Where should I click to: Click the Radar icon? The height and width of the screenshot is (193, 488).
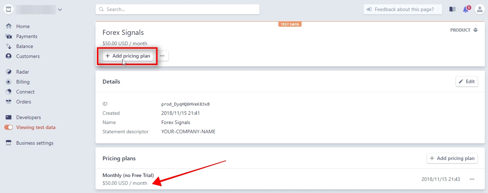coord(9,72)
